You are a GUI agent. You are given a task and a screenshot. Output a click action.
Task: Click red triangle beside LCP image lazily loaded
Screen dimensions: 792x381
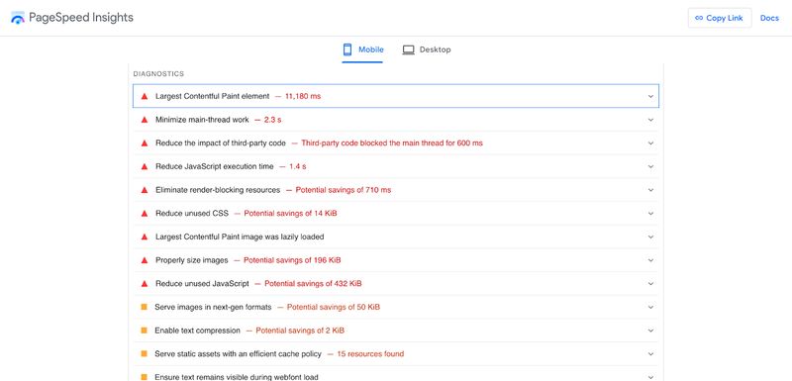coord(145,237)
